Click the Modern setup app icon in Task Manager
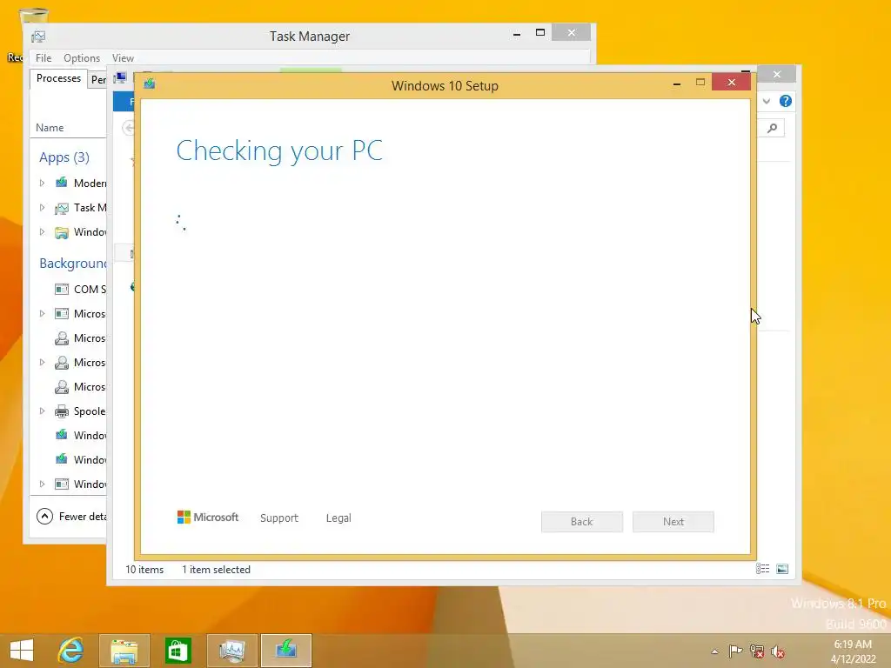The width and height of the screenshot is (891, 668). click(62, 183)
